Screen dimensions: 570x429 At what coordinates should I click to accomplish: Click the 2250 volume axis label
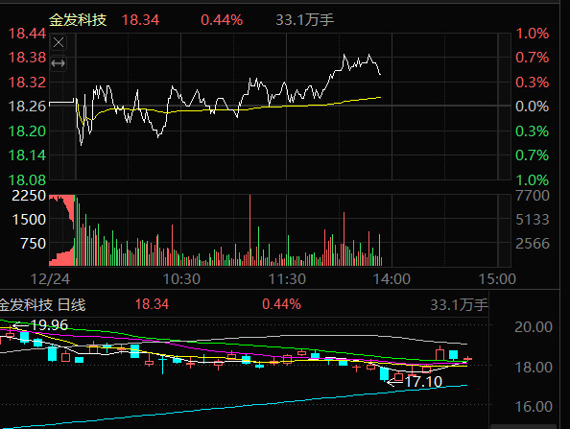29,196
